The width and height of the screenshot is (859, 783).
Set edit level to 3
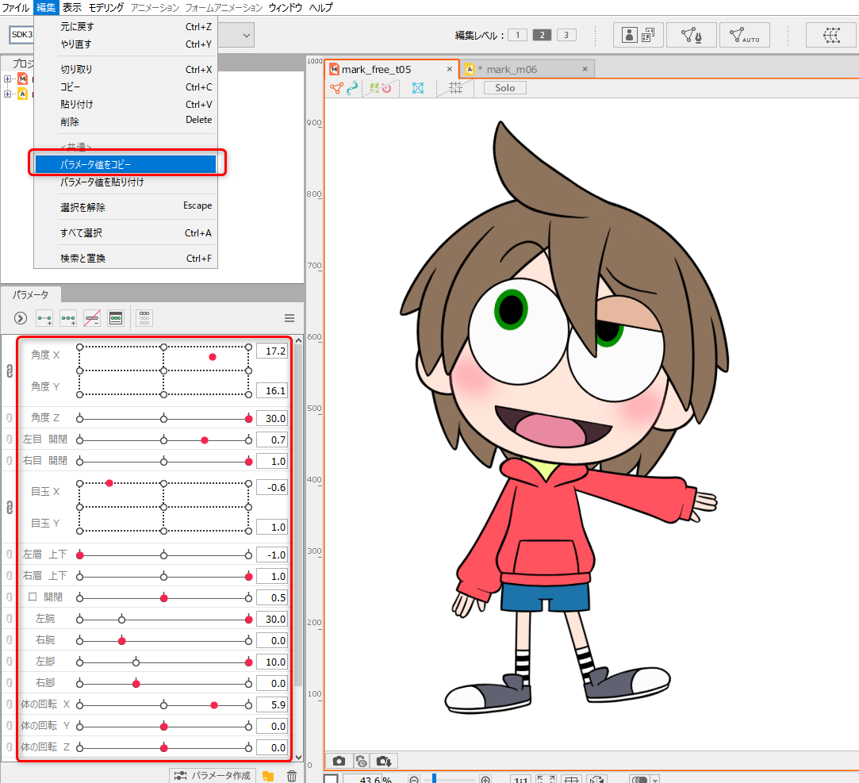pyautogui.click(x=566, y=35)
